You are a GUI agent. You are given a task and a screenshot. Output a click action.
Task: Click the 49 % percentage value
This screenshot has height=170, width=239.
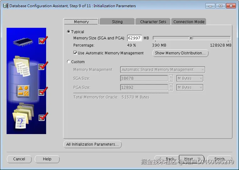[x=131, y=45]
